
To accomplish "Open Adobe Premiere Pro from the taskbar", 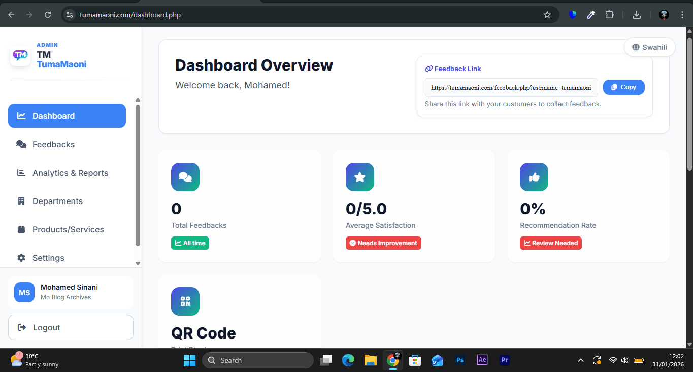I will coord(504,360).
